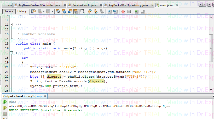The width and height of the screenshot is (214, 119).
Task: Click editor vertical scrollbar thumb
Action: coord(211,48)
